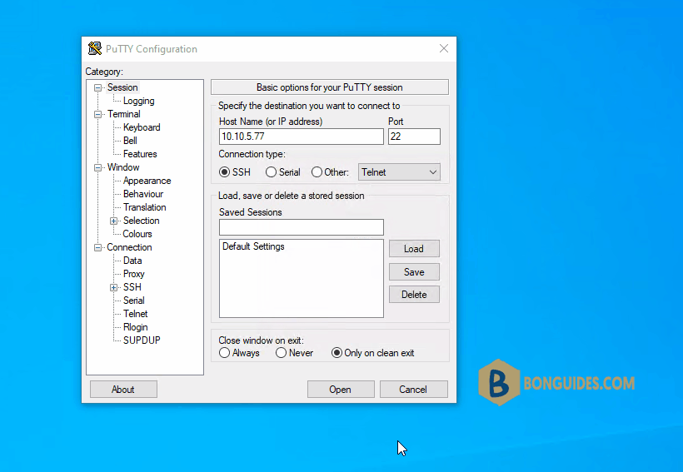Collapse the Session tree node

pos(98,87)
